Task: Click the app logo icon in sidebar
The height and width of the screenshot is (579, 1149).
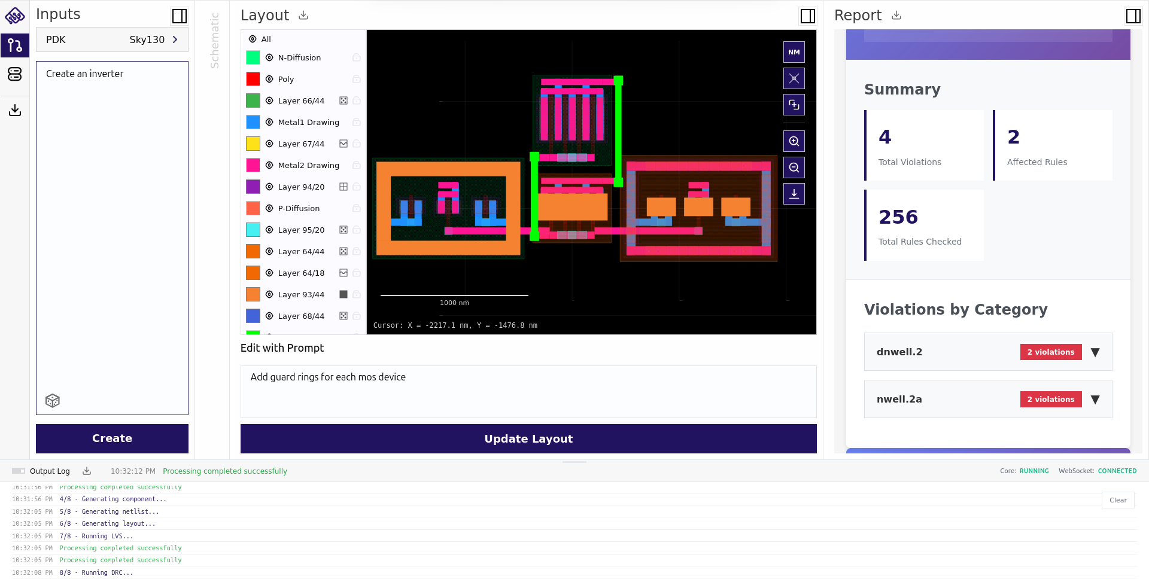Action: (14, 16)
